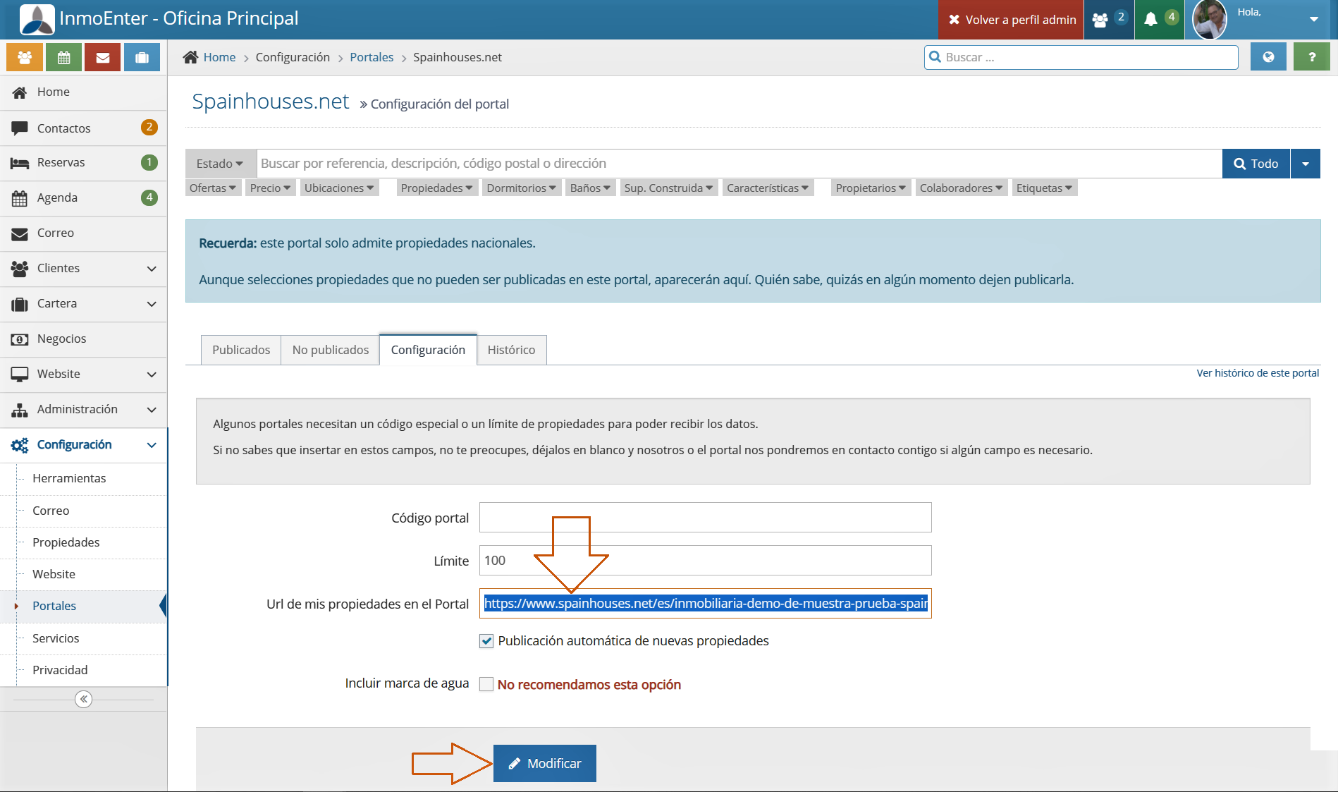Switch to the No publicados tab
The width and height of the screenshot is (1338, 792).
(331, 350)
